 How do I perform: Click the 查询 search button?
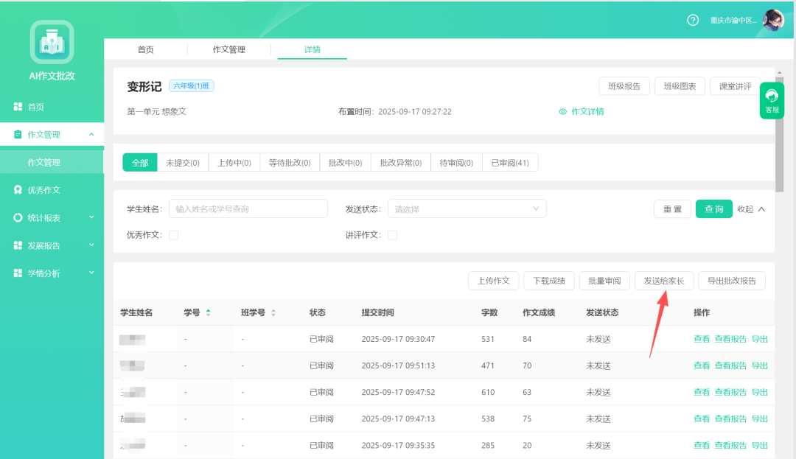[x=713, y=209]
